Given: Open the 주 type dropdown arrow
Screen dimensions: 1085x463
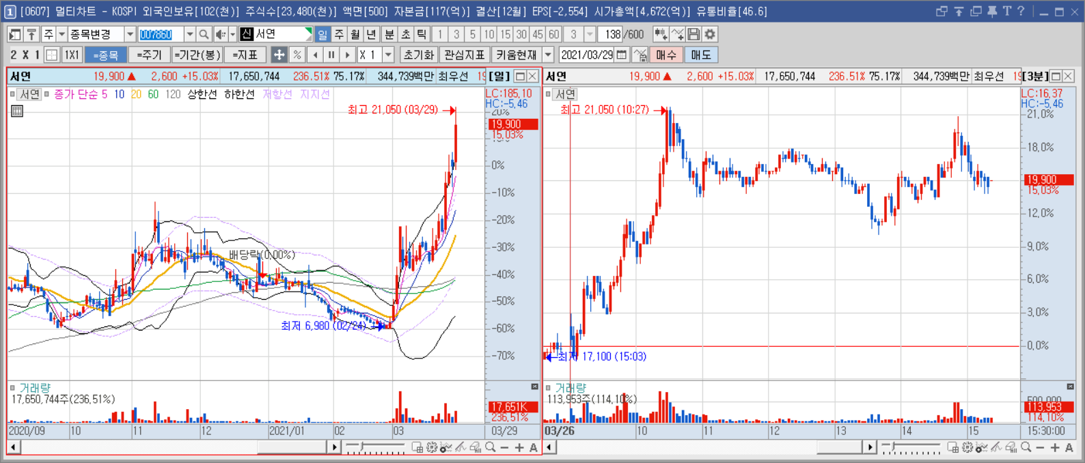Looking at the screenshot, I should pos(61,34).
